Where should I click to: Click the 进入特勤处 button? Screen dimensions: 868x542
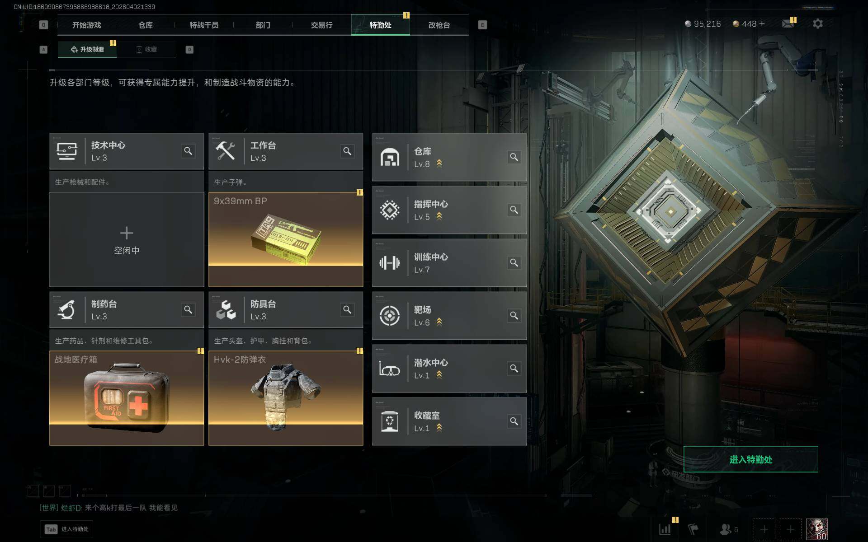tap(750, 459)
